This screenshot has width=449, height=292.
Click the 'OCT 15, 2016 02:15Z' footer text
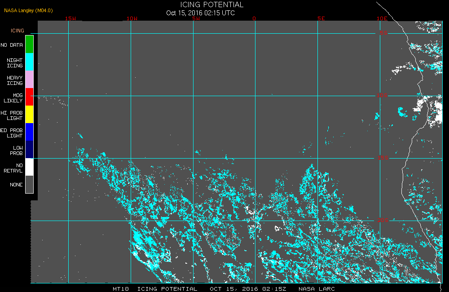point(248,289)
